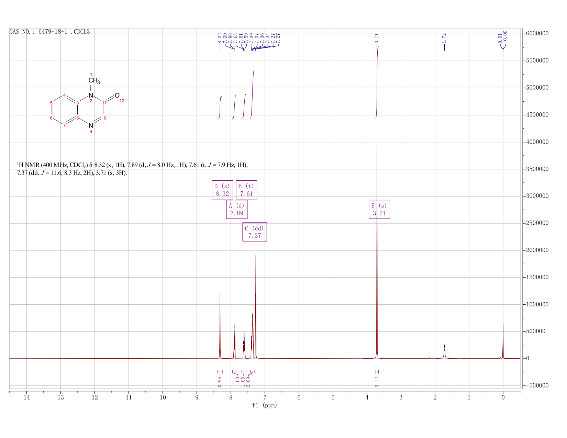Screen dimensions: 567x438
Task: Click the CAS NO. 6479-18-1 title text
Action: coord(49,32)
